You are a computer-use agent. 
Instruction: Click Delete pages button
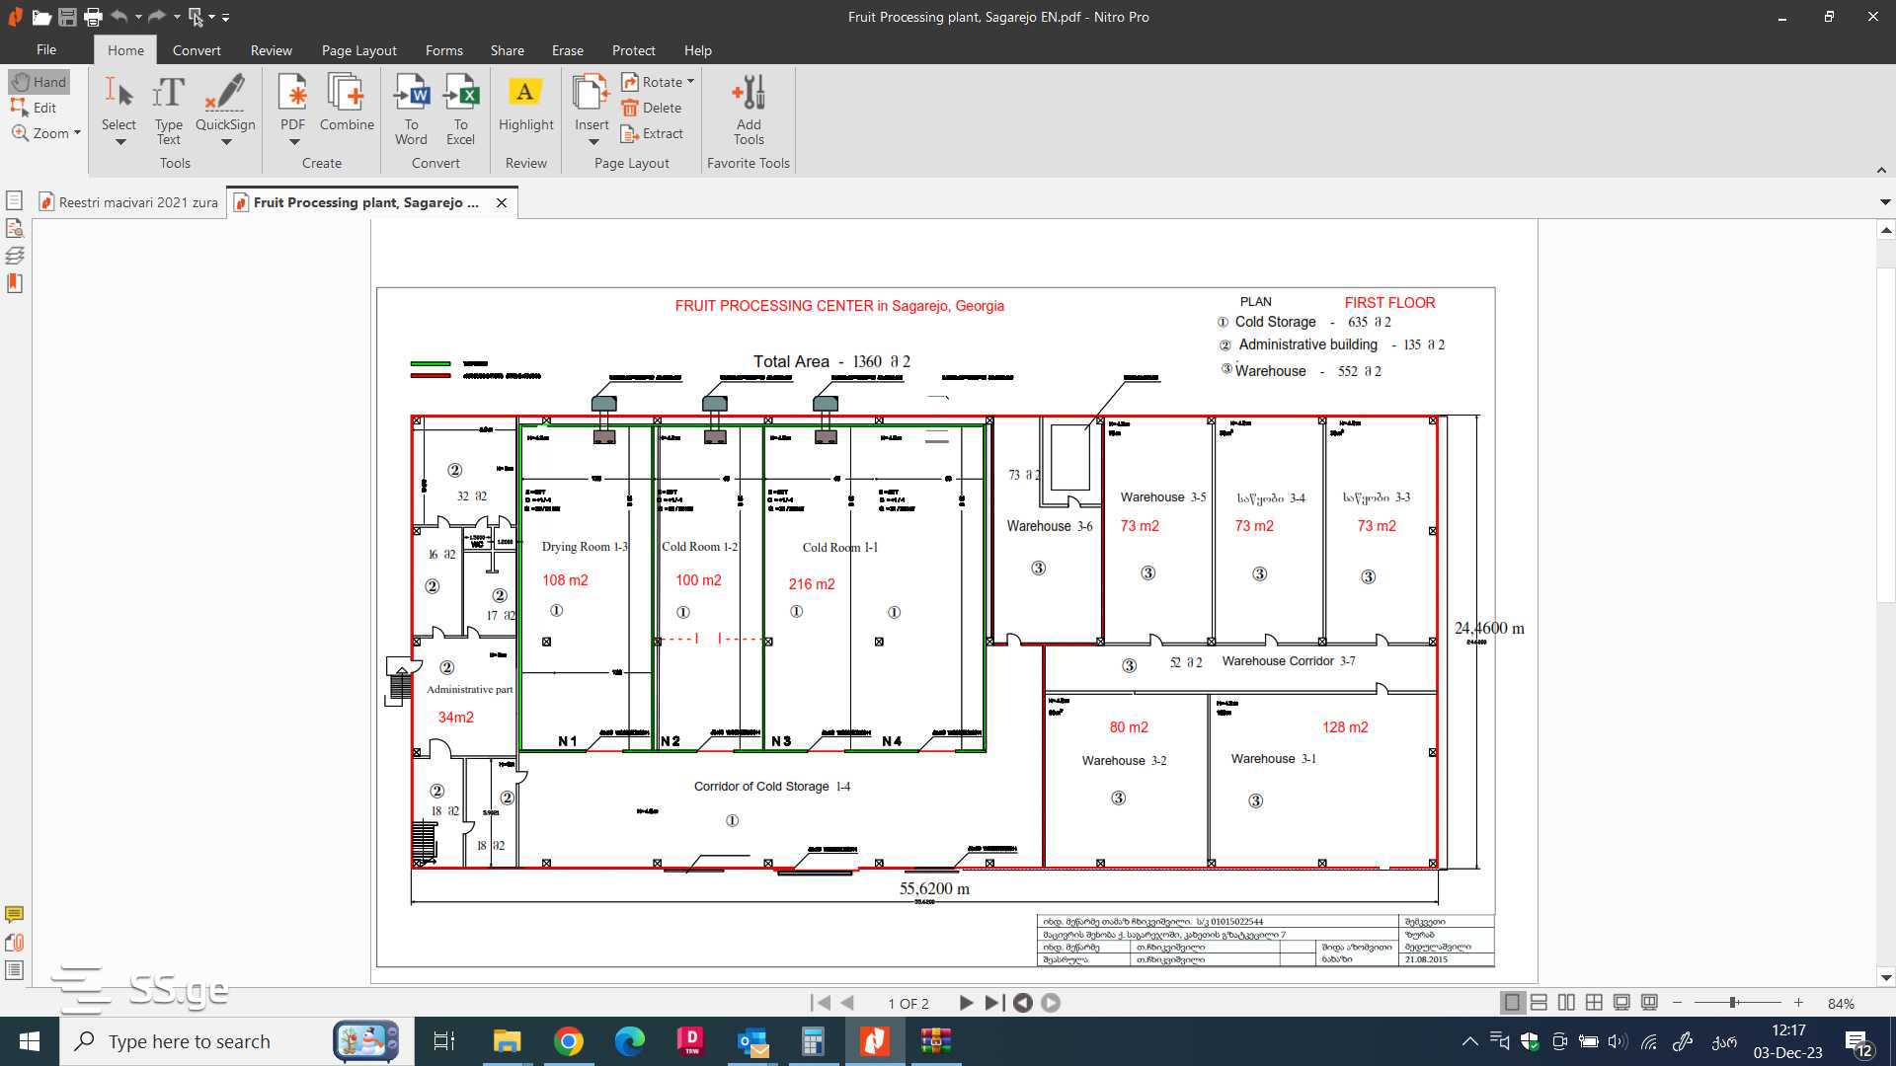[652, 108]
